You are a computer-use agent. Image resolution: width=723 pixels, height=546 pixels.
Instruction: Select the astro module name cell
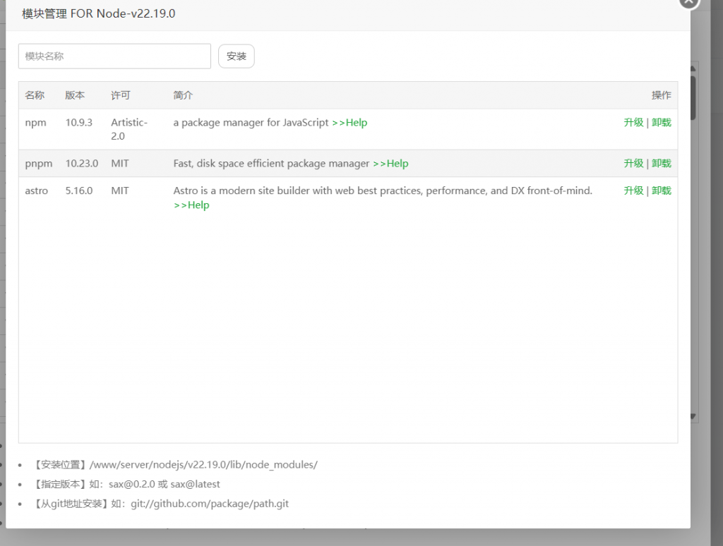[37, 190]
